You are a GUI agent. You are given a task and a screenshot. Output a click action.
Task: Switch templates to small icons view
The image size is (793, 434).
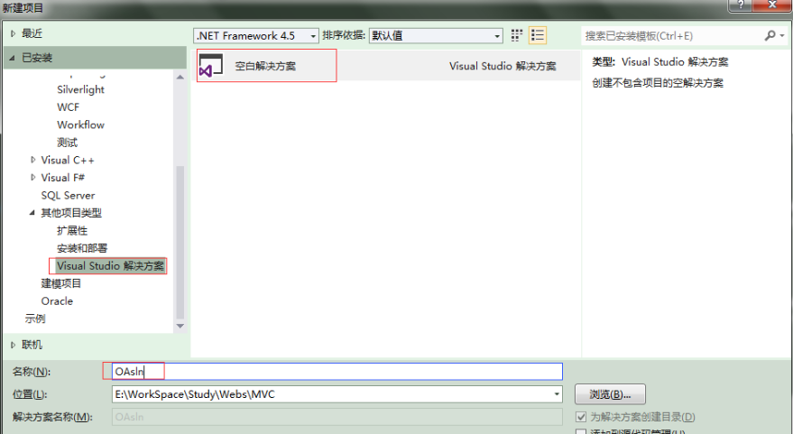(516, 35)
